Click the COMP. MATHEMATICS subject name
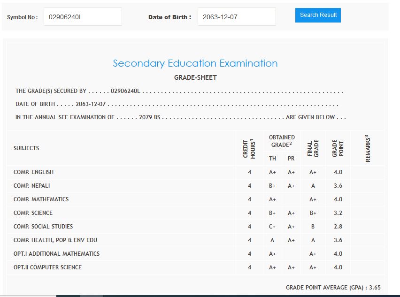400x297 pixels. 41,199
